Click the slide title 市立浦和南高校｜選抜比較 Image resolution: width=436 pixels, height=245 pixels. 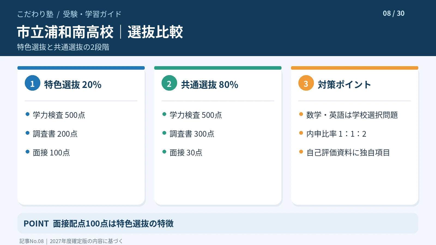pyautogui.click(x=100, y=32)
